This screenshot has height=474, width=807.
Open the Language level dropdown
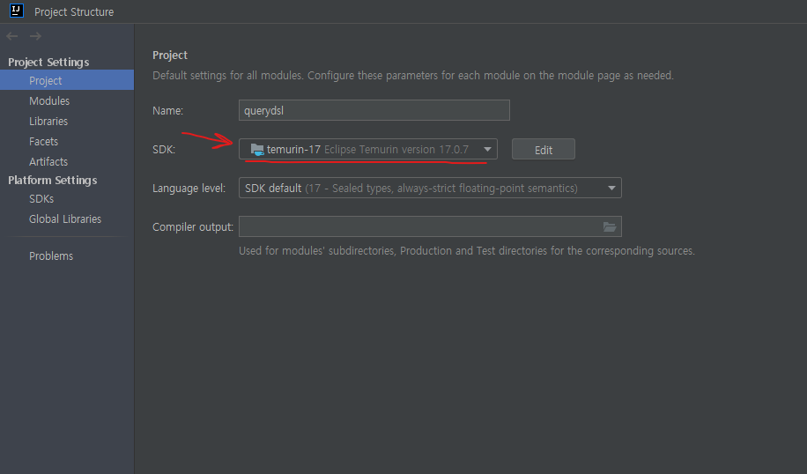click(x=430, y=188)
